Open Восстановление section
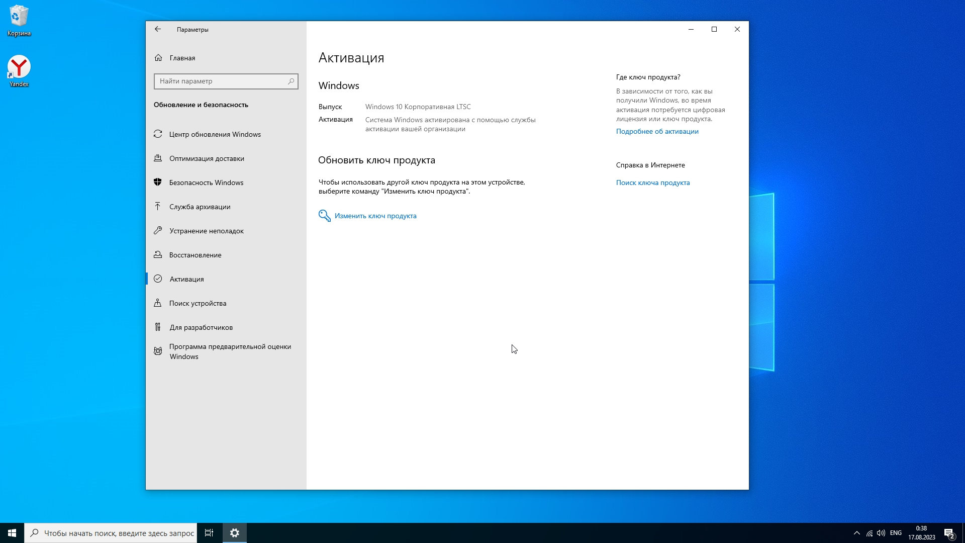This screenshot has height=543, width=965. point(195,255)
